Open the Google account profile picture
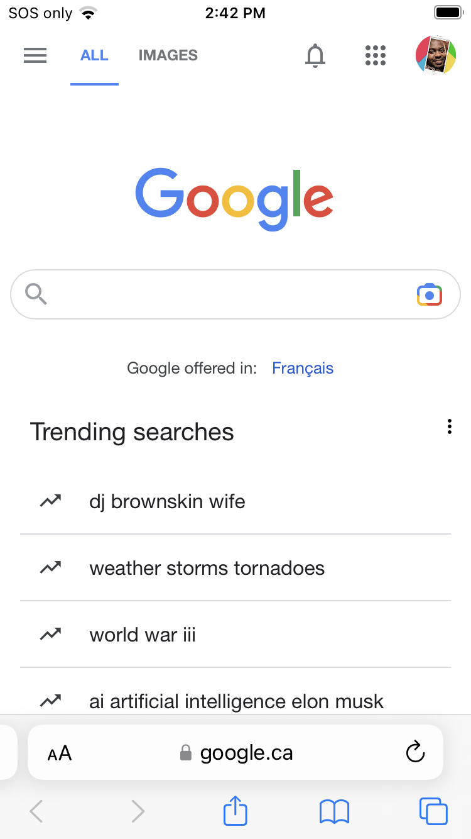471x839 pixels. point(436,55)
